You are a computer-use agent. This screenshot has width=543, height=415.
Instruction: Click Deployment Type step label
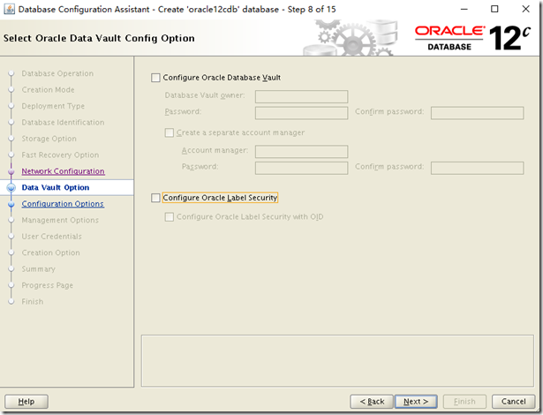point(53,106)
